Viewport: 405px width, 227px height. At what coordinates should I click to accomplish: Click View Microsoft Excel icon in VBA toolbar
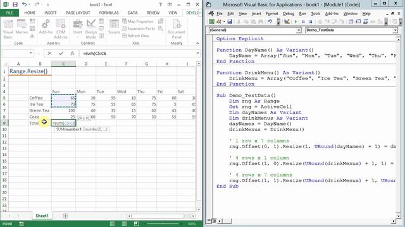tap(211, 21)
